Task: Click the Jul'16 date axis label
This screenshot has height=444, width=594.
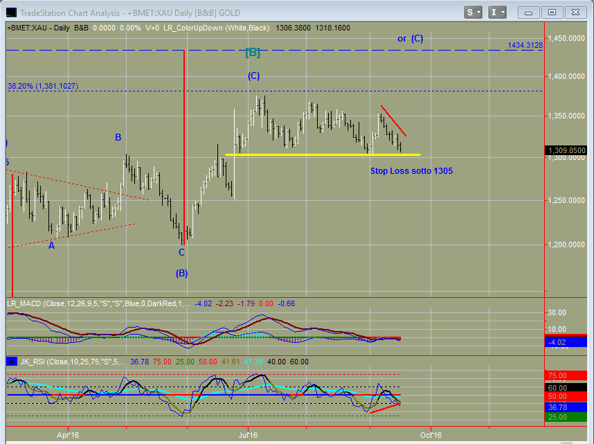Action: pos(248,435)
